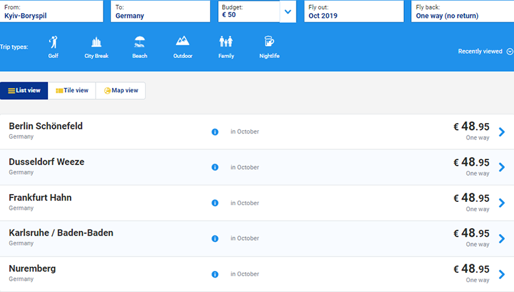Choose the Beach trip type icon

[x=139, y=43]
